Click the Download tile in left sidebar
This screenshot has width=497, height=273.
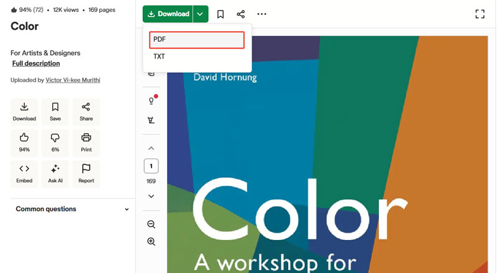click(24, 112)
